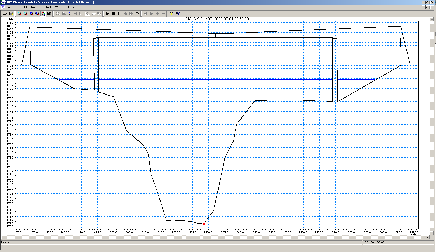436x252 pixels.
Task: Click the greyed cross-section tool icon
Action: pos(75,13)
